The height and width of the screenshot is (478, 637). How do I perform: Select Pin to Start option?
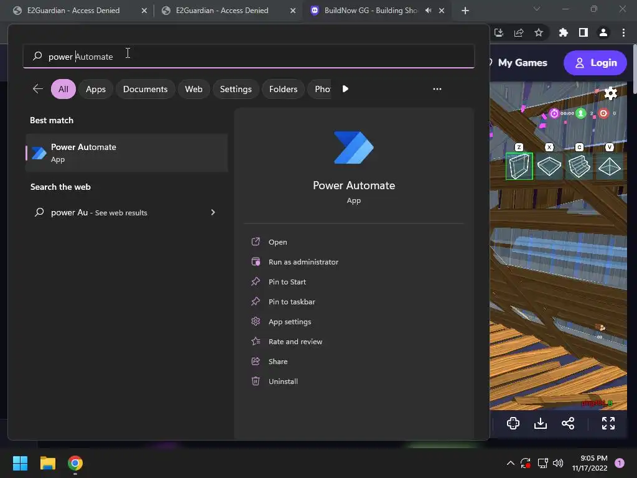pyautogui.click(x=287, y=282)
